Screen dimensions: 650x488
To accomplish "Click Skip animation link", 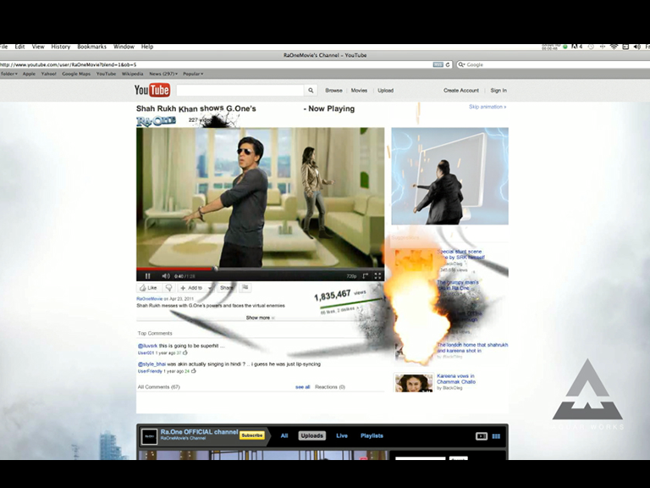I will click(x=487, y=107).
